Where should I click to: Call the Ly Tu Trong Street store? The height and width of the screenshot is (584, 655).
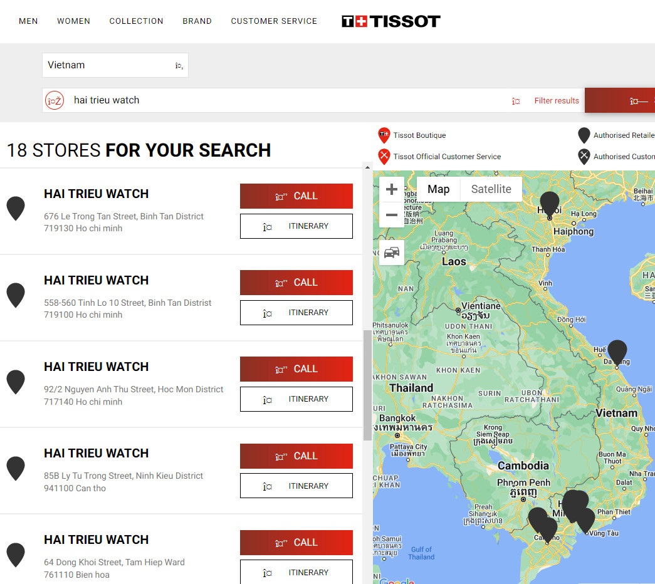296,456
